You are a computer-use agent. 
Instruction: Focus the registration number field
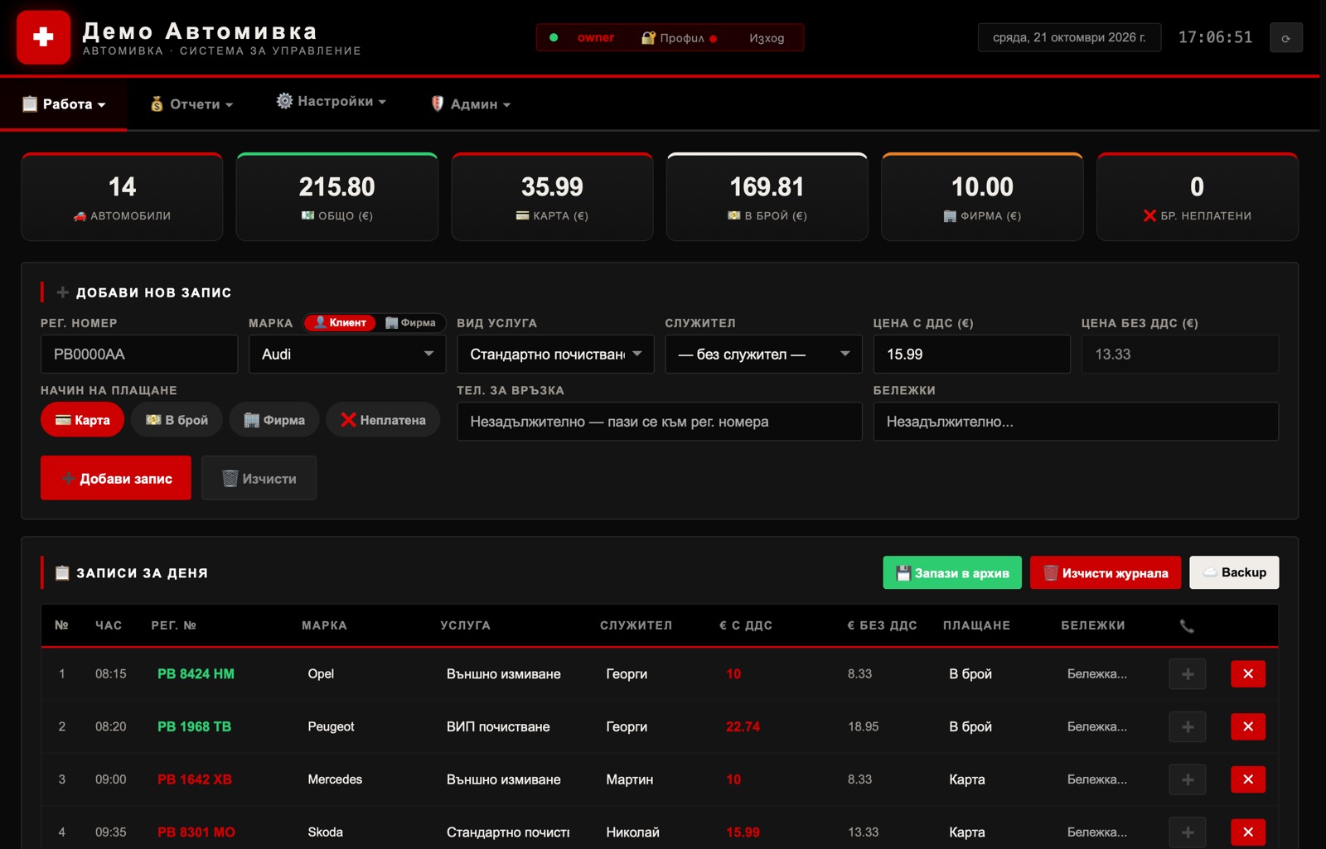tap(139, 355)
